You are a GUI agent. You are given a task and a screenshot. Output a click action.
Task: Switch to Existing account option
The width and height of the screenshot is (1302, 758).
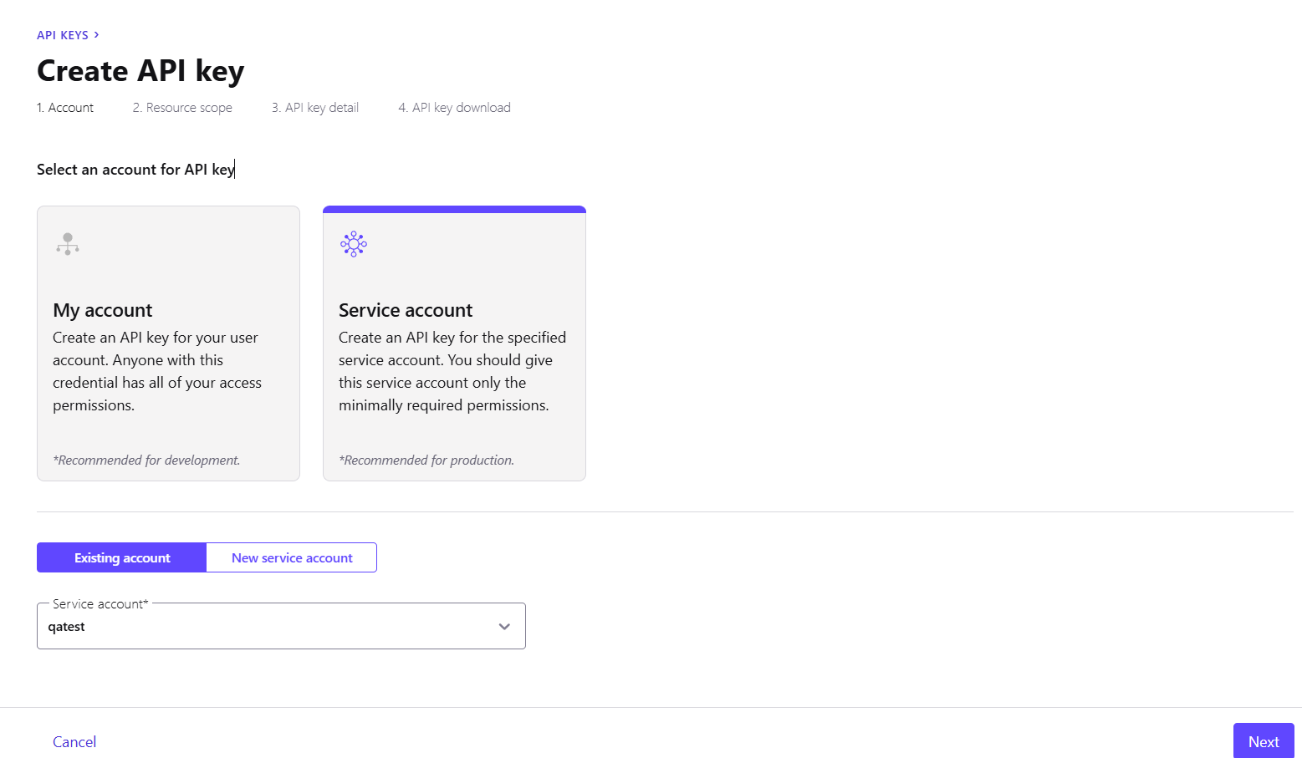tap(122, 557)
